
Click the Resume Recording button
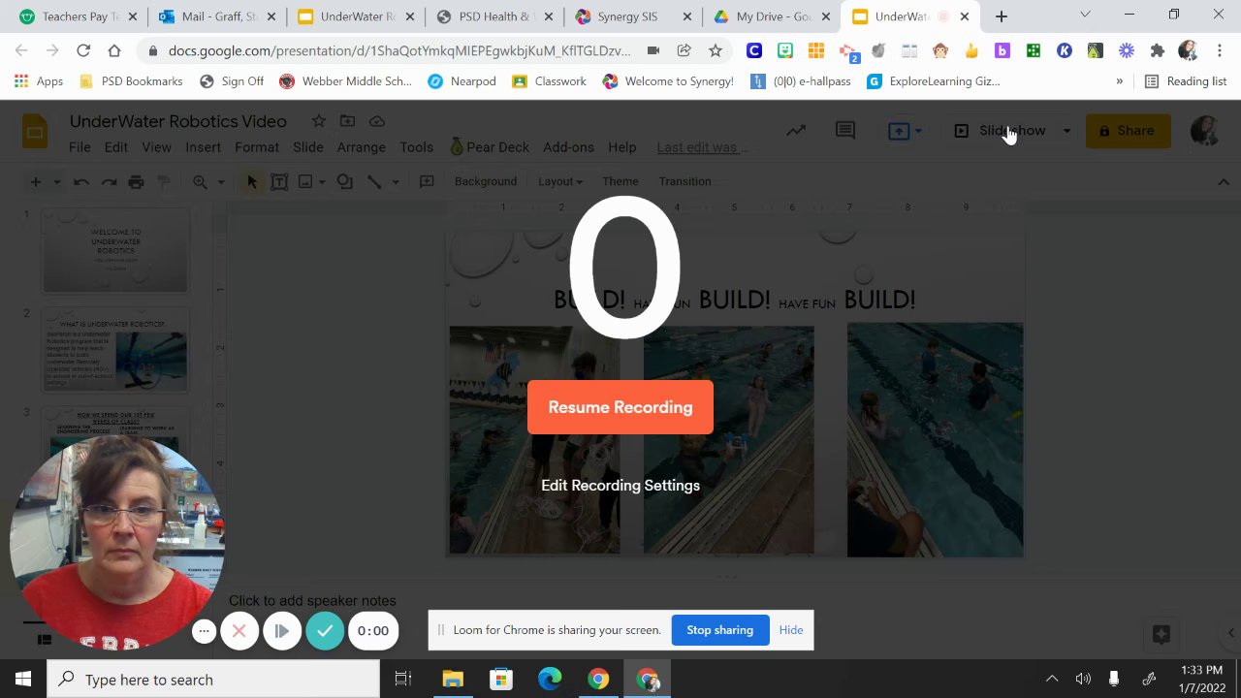[620, 407]
